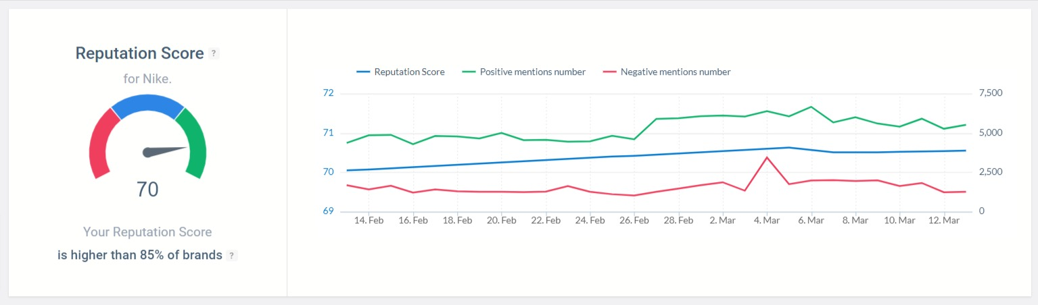Click x-axis label "16. Feb"
1038x305 pixels.
pos(413,221)
